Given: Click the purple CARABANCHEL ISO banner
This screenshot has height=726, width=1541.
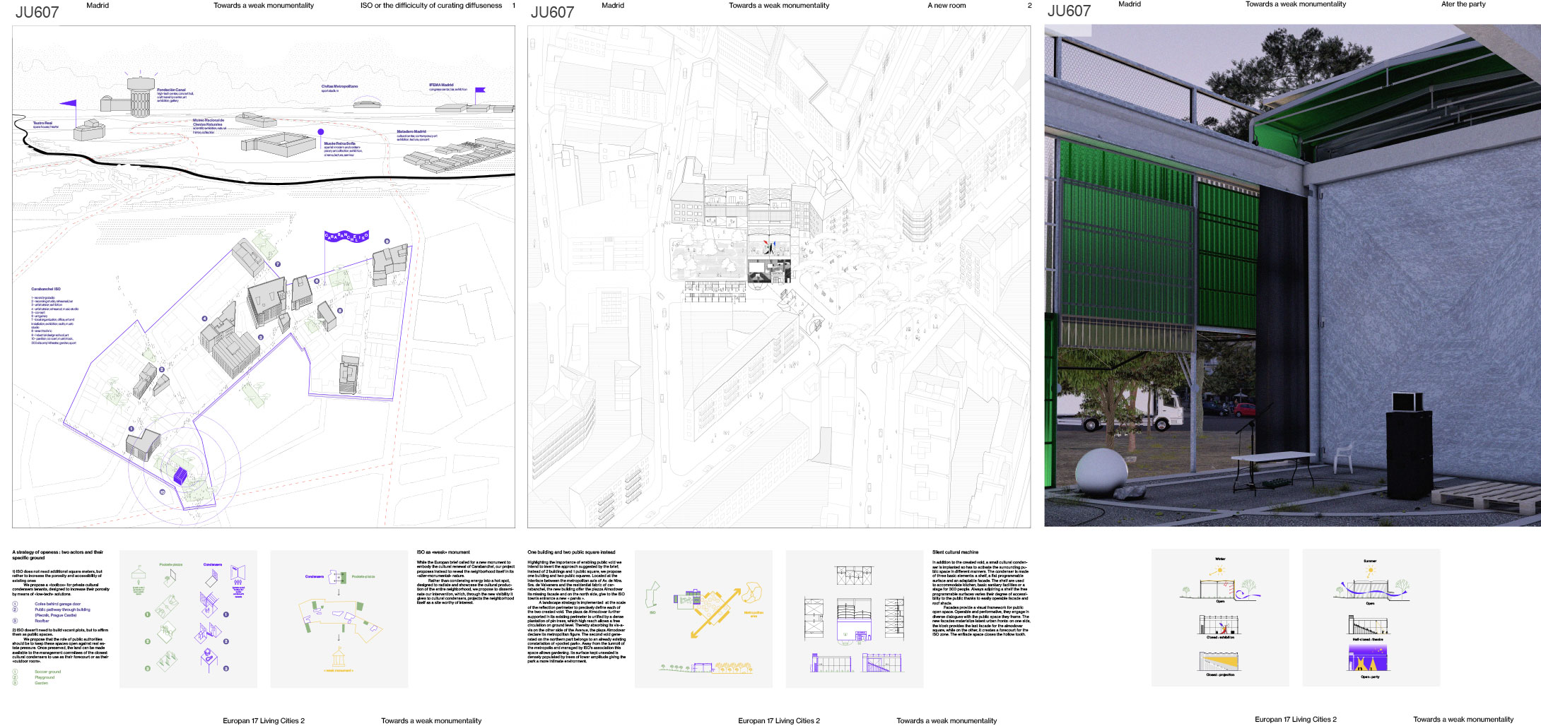Looking at the screenshot, I should [346, 237].
